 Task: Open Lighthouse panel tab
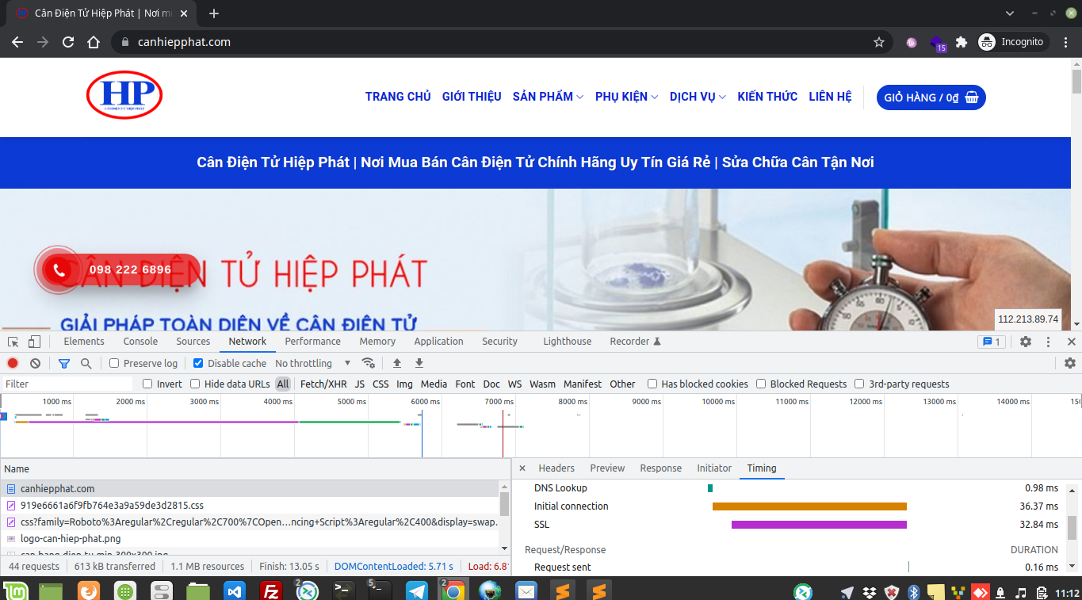tap(567, 342)
